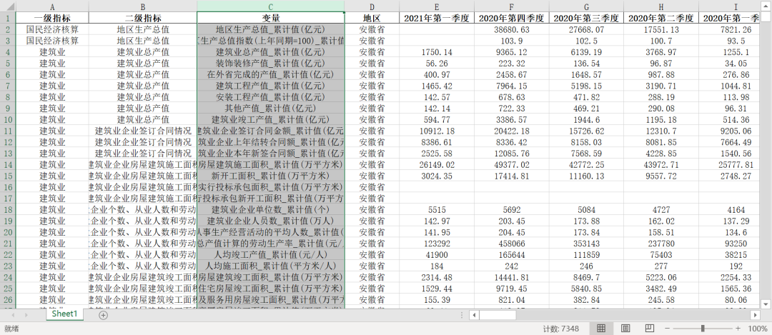Select cell containing 27668.07
The width and height of the screenshot is (772, 335).
pos(586,29)
